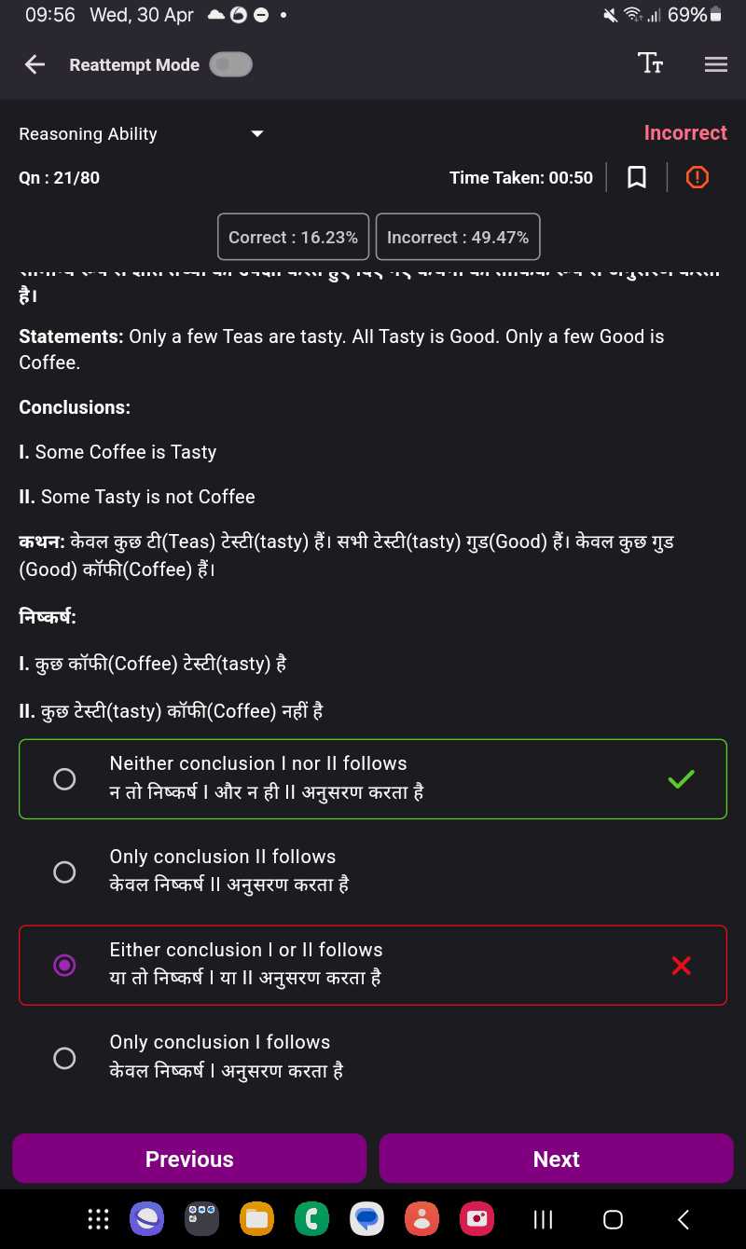
Task: Open the hamburger menu icon
Action: (716, 64)
